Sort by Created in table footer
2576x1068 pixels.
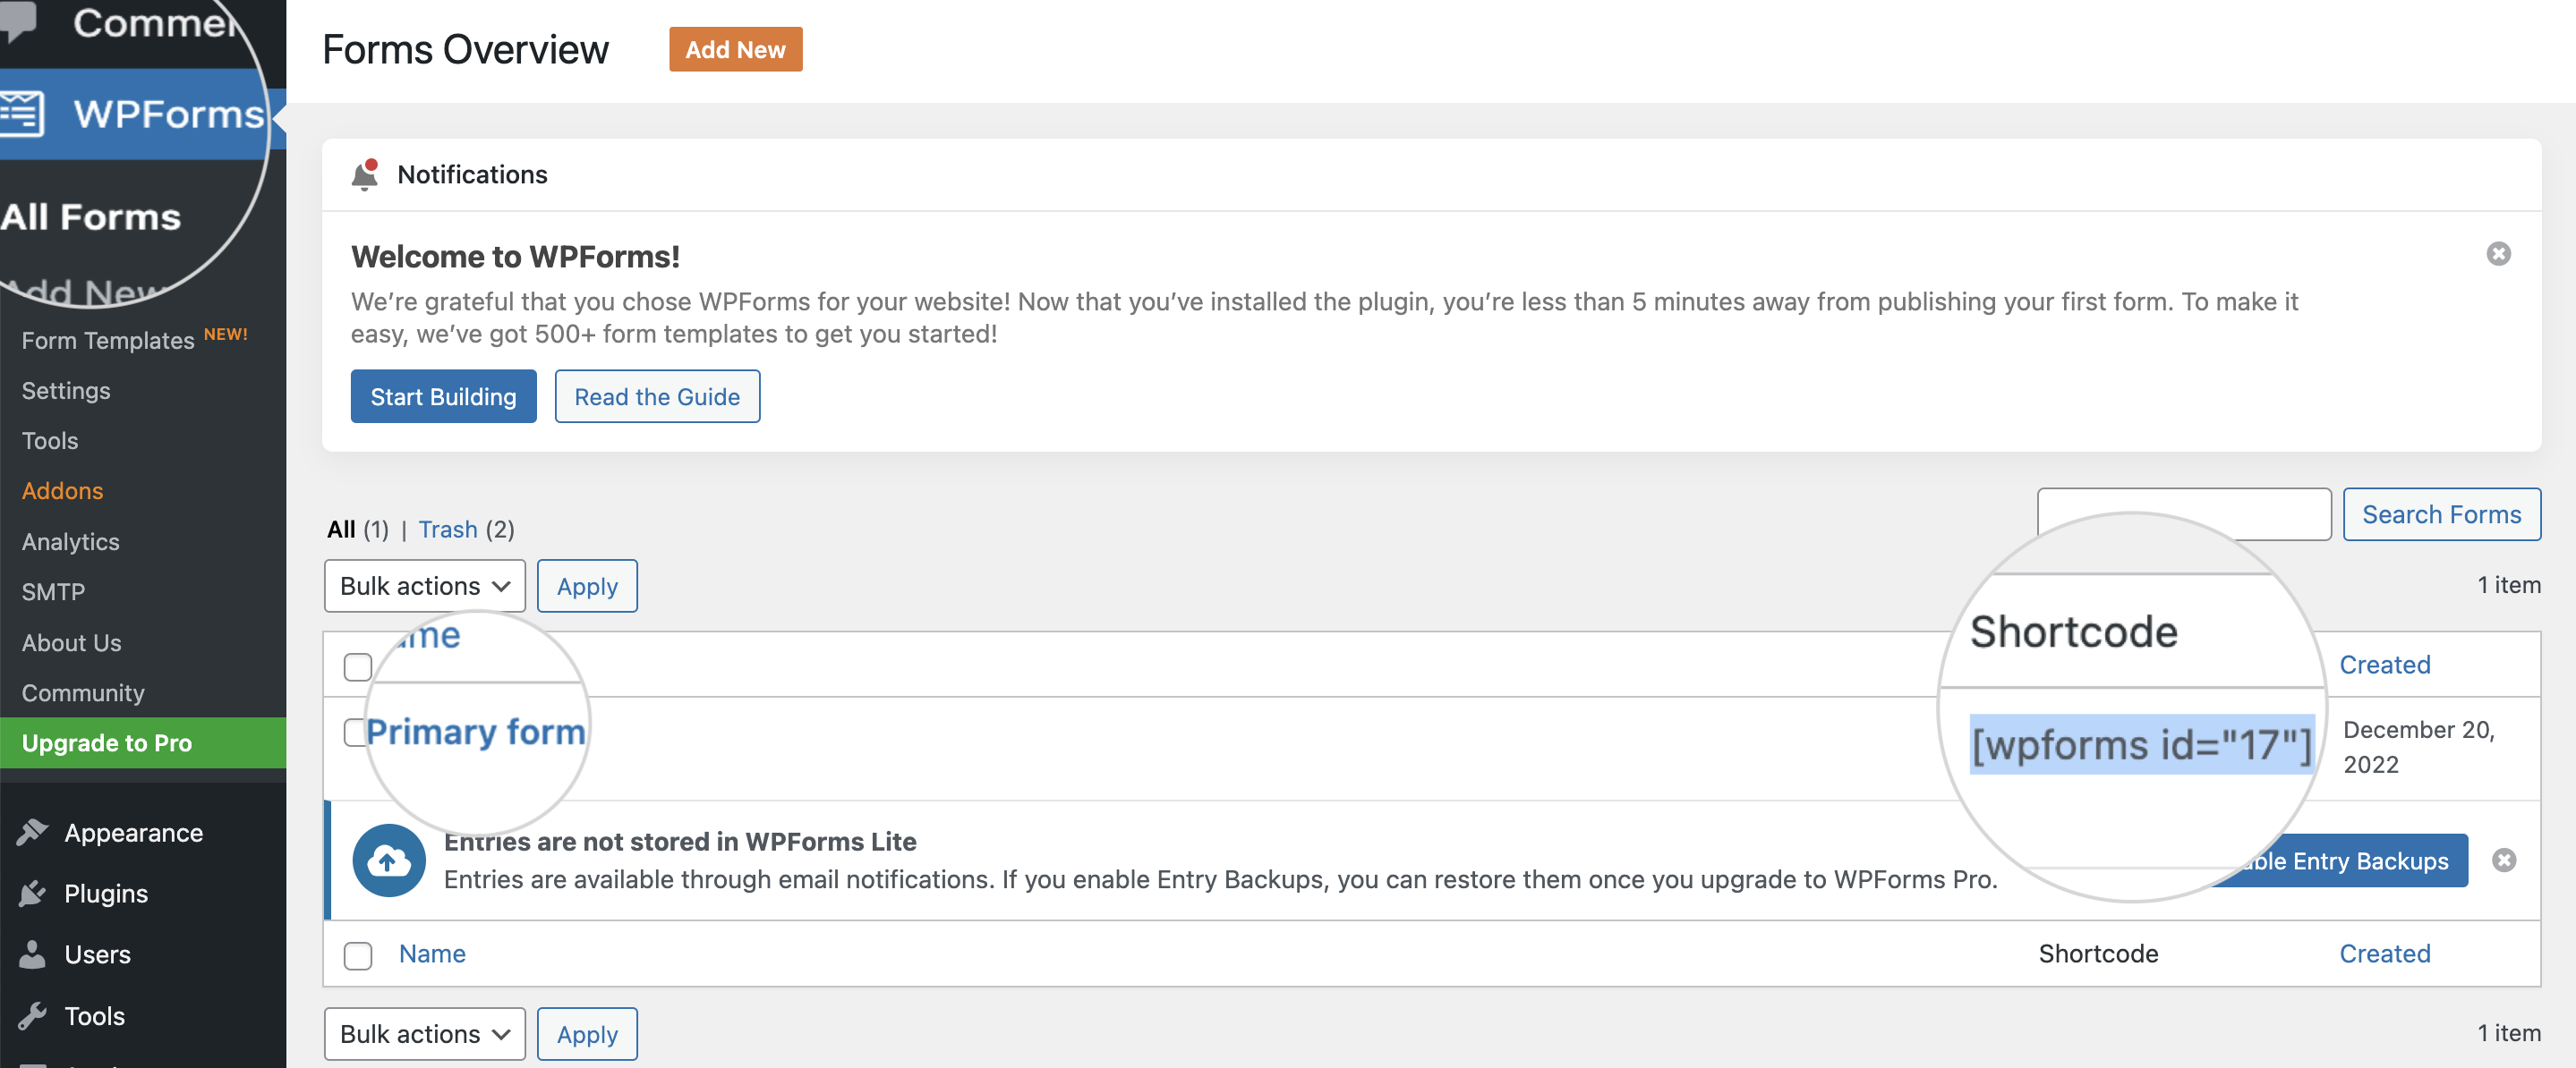pos(2384,954)
